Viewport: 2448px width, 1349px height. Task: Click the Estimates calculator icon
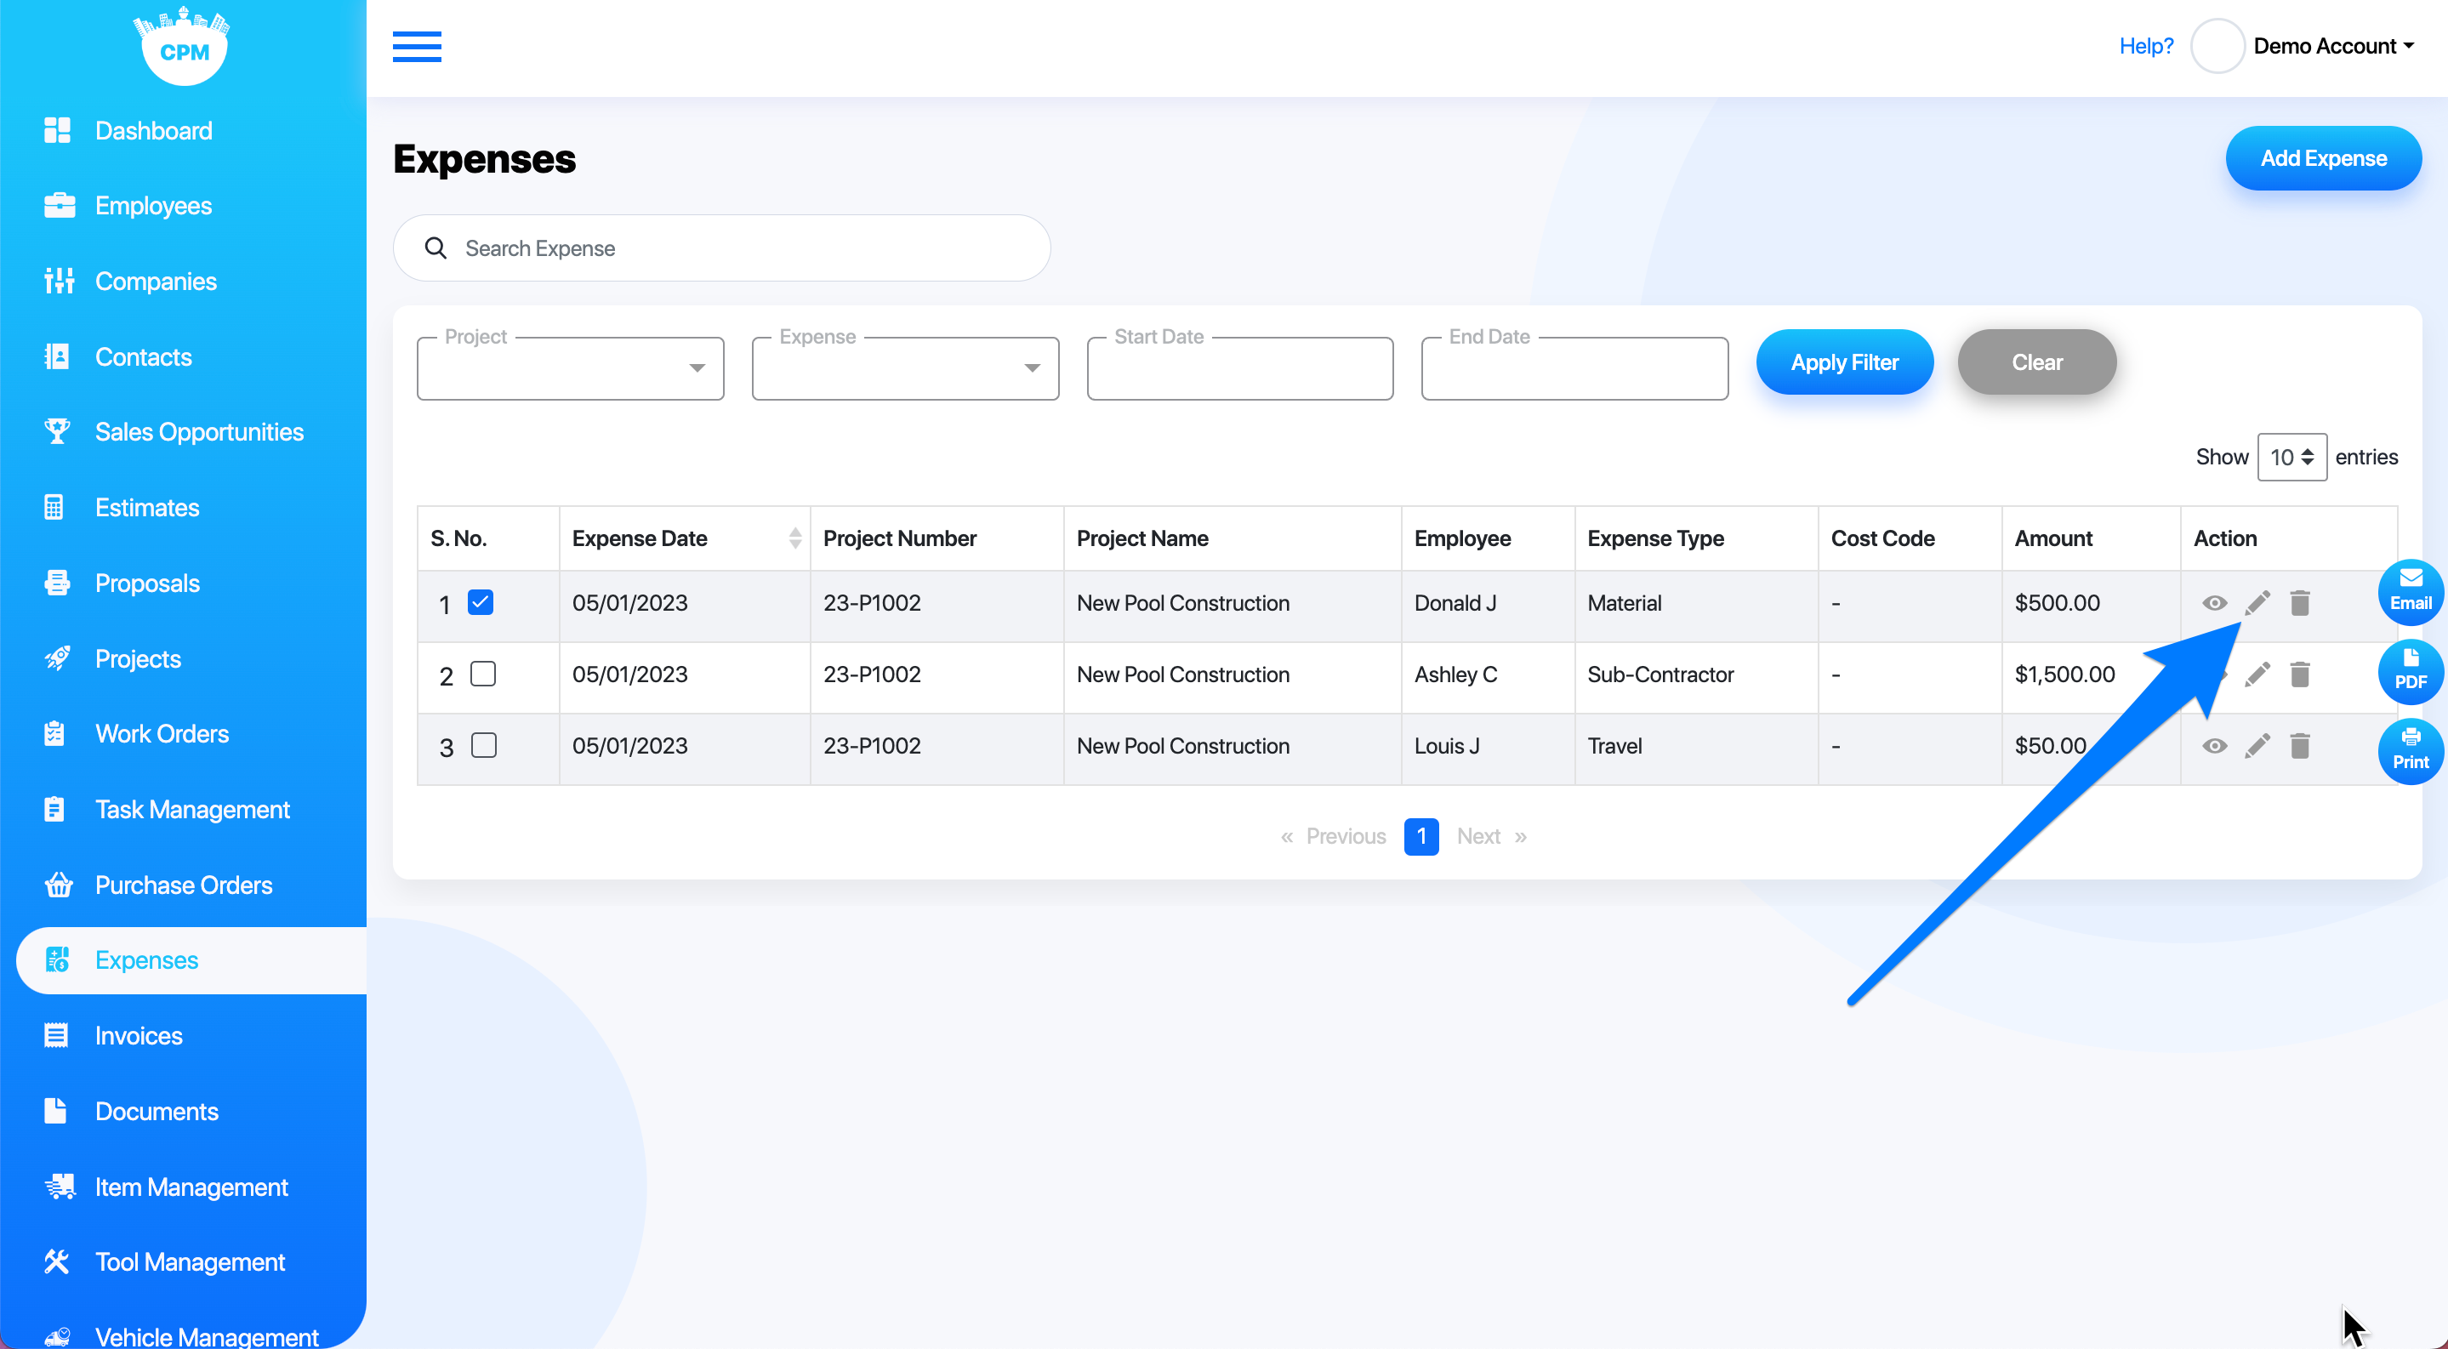(54, 507)
